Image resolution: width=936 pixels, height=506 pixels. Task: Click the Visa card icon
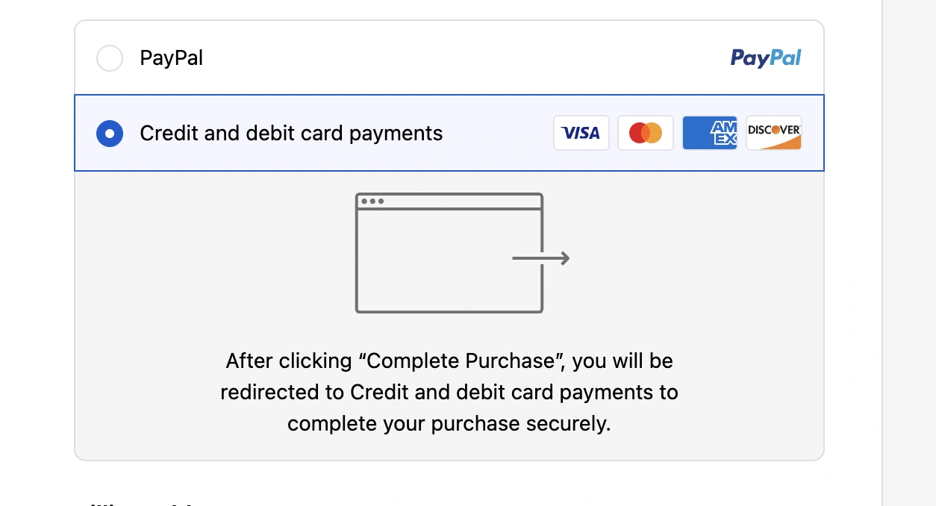581,133
